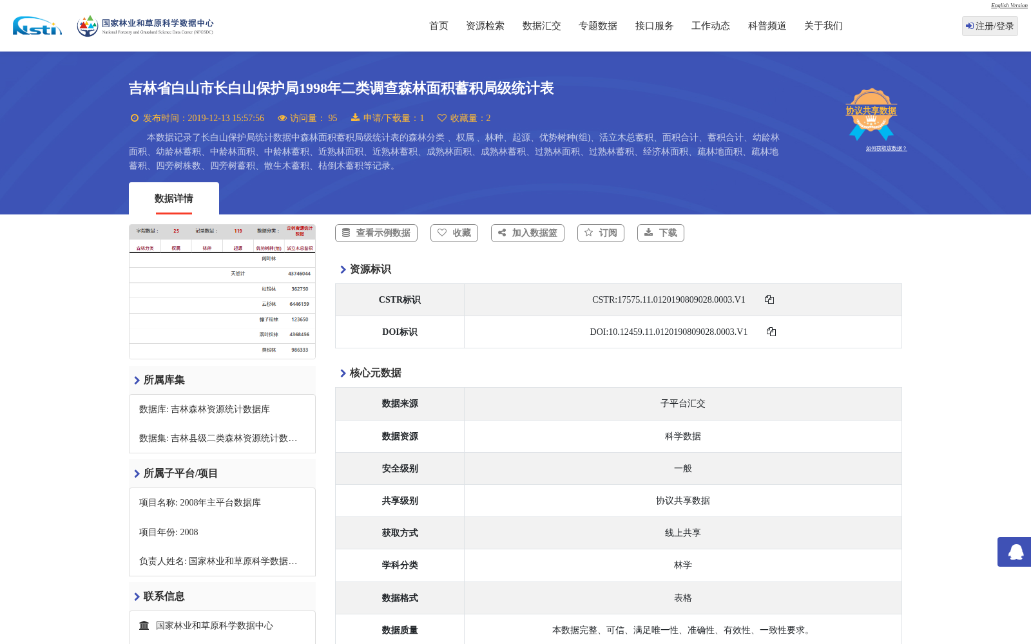Click the 订阅 button

601,233
